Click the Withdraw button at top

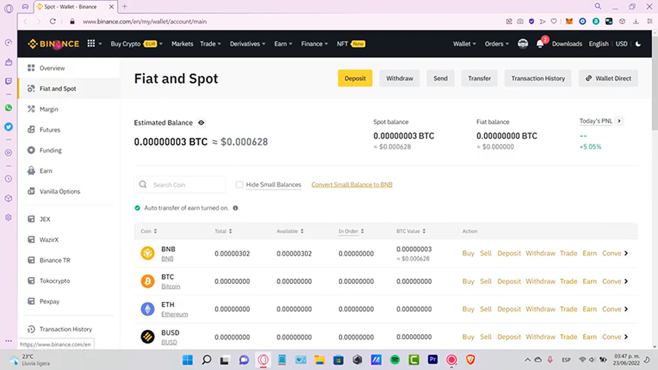point(400,78)
